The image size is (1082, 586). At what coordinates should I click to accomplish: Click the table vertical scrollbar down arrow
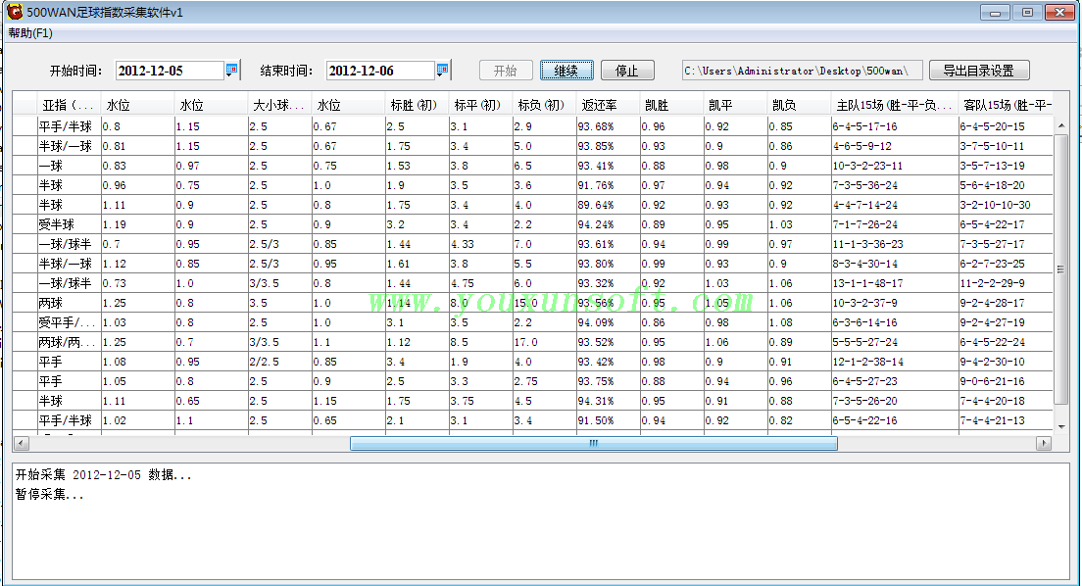(1061, 426)
